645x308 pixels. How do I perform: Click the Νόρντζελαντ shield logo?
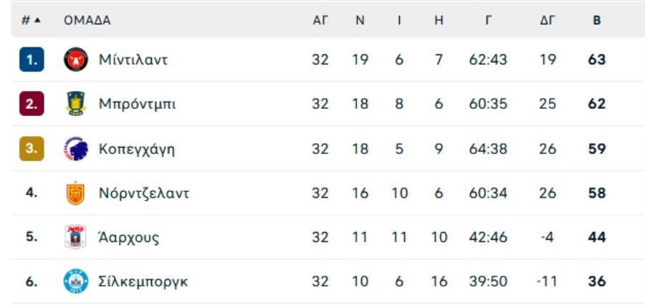coord(76,193)
